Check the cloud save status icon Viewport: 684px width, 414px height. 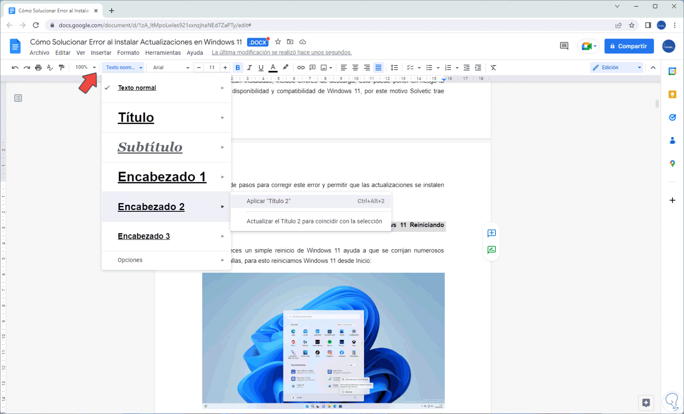[303, 42]
